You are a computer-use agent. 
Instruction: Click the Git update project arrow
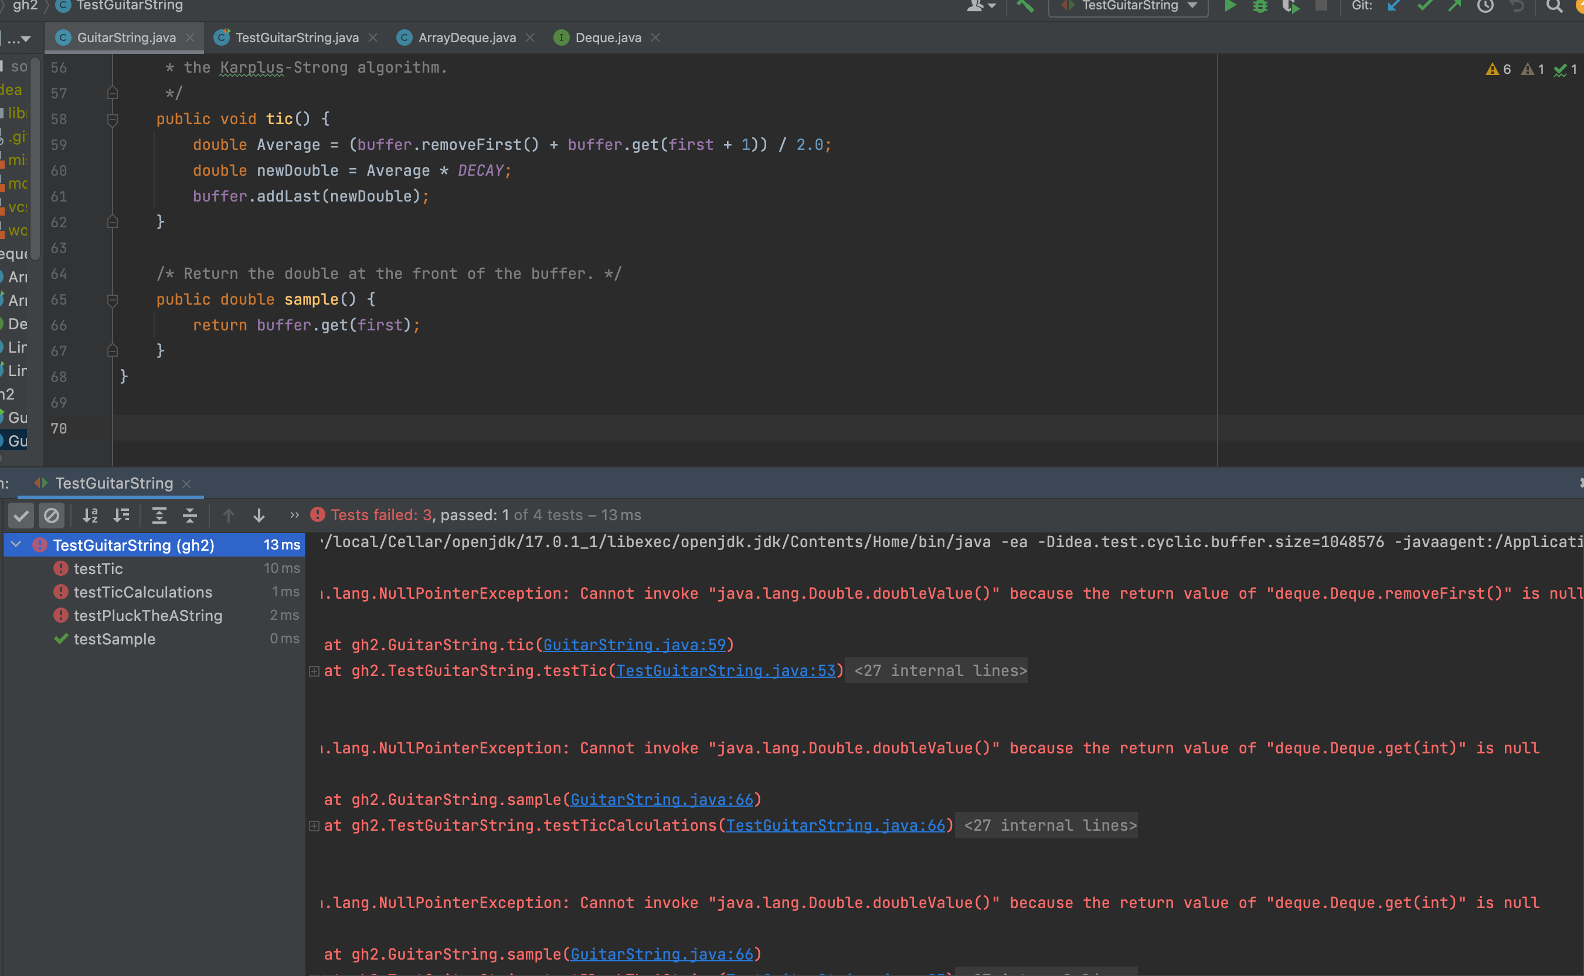coord(1394,6)
